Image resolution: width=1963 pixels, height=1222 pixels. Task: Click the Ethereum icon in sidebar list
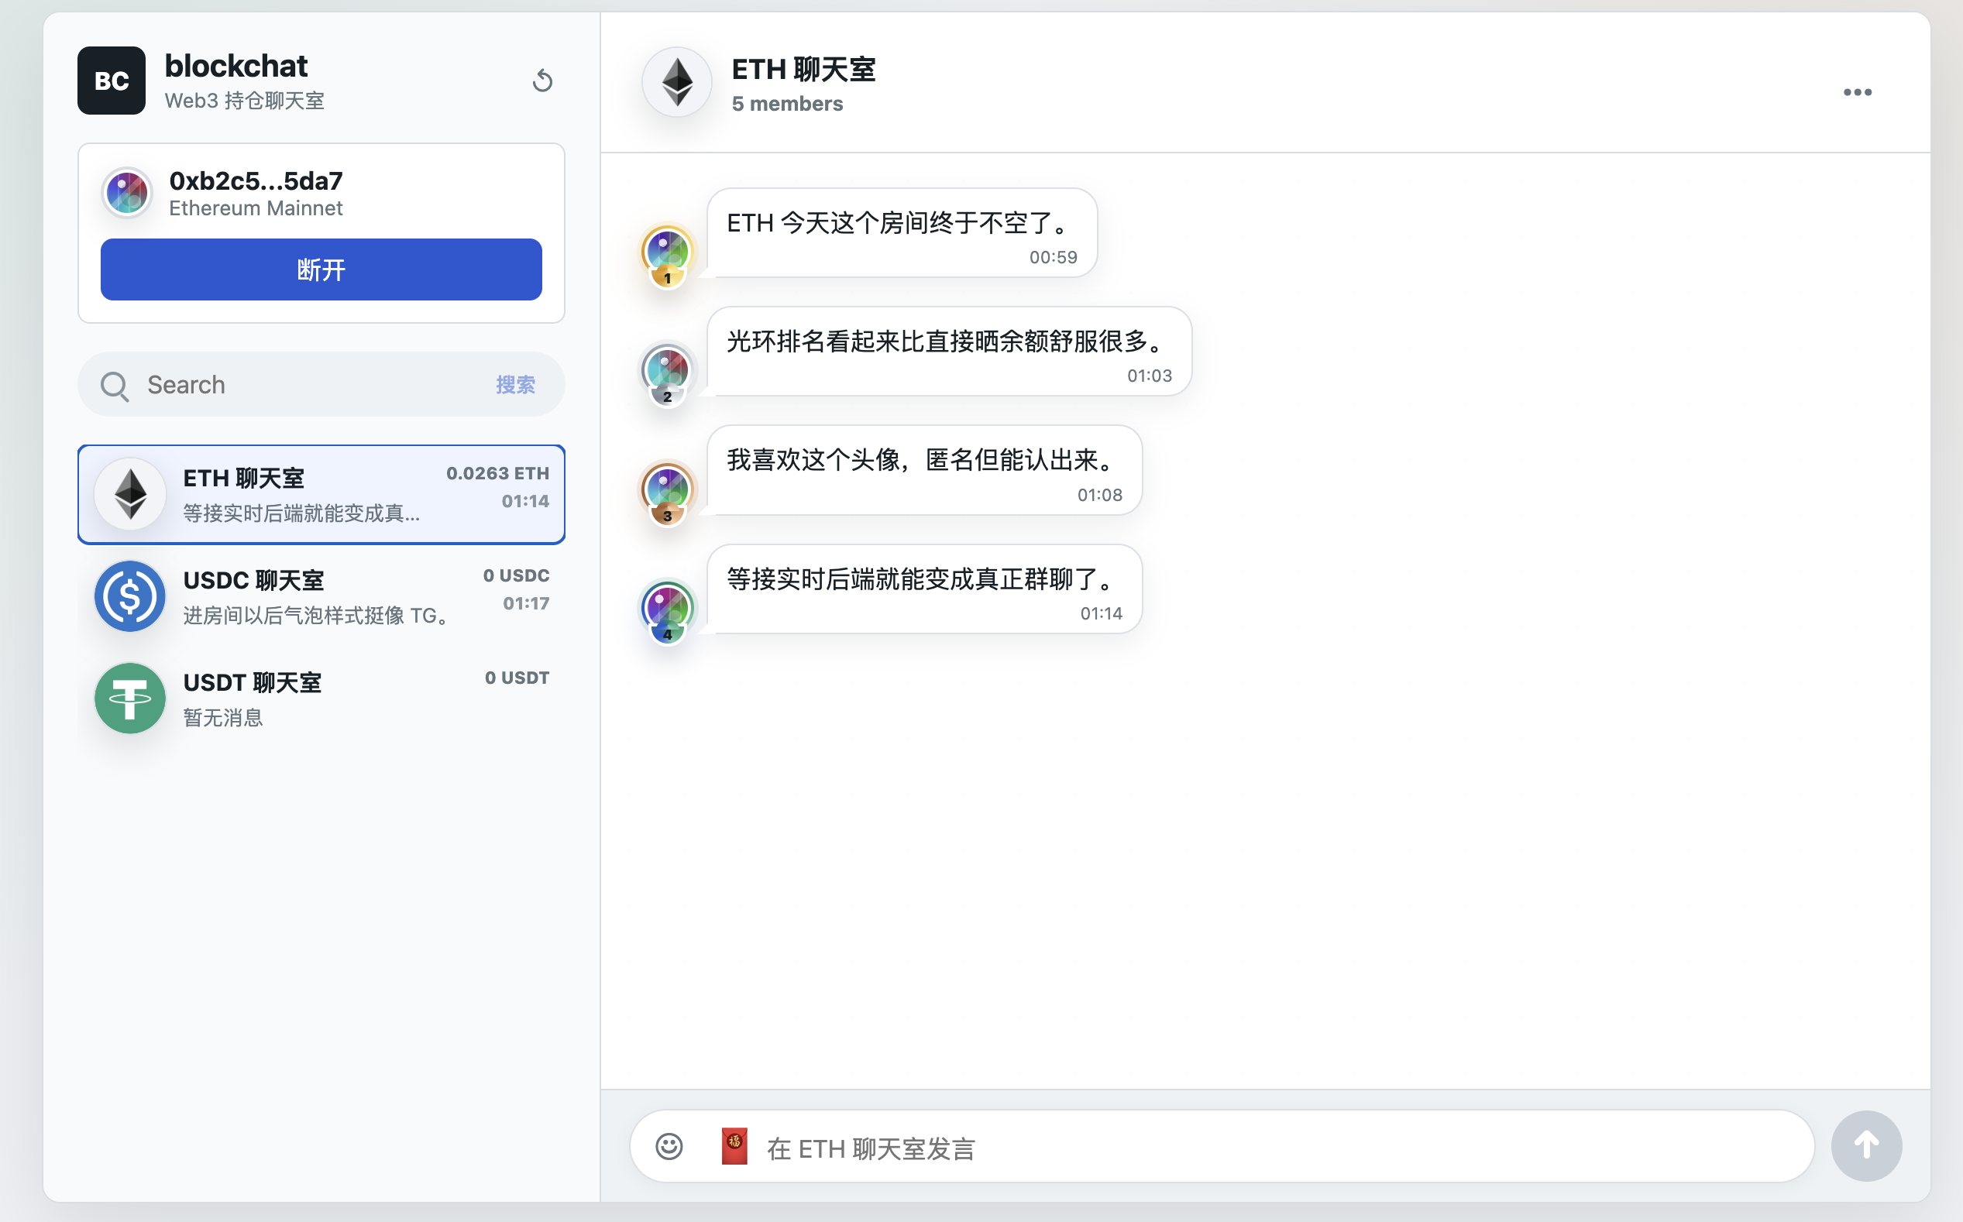click(130, 494)
